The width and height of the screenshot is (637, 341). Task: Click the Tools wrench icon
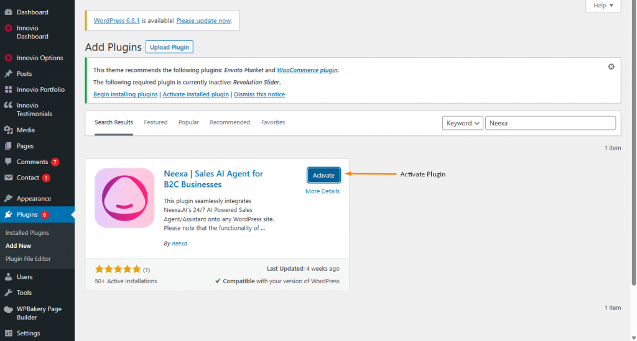click(8, 293)
